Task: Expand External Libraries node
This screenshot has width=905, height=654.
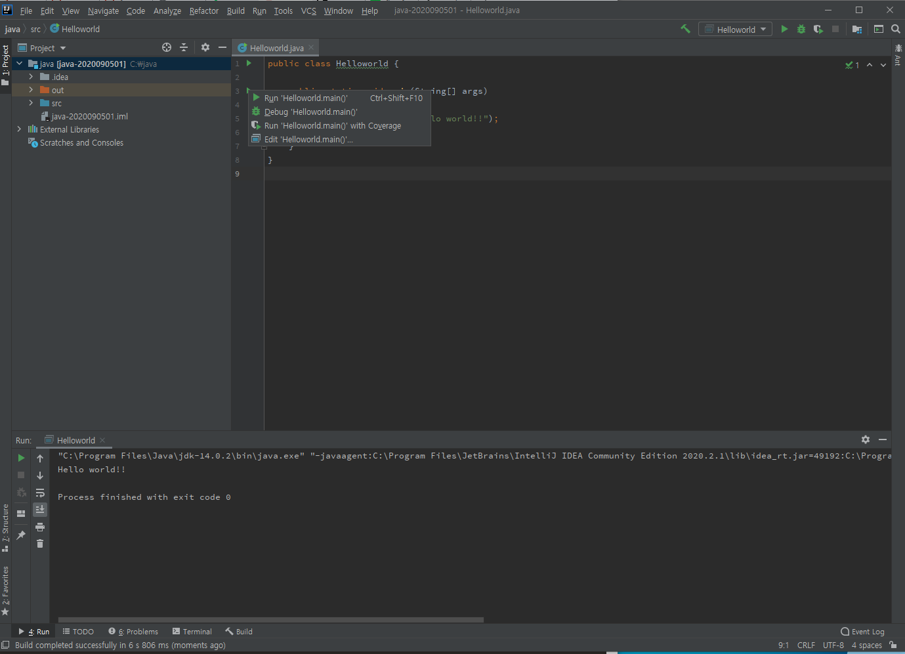Action: click(20, 129)
